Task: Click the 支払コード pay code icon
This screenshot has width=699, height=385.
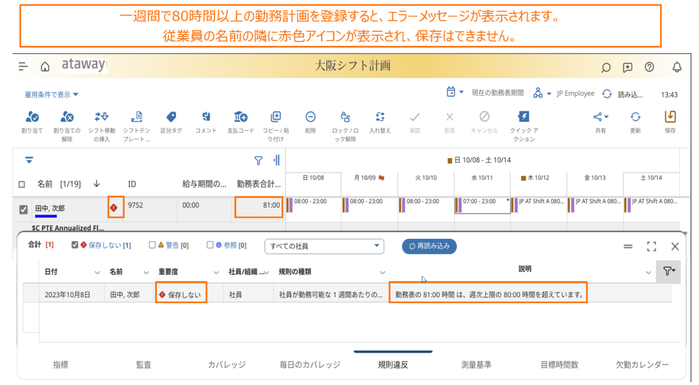Action: 240,117
